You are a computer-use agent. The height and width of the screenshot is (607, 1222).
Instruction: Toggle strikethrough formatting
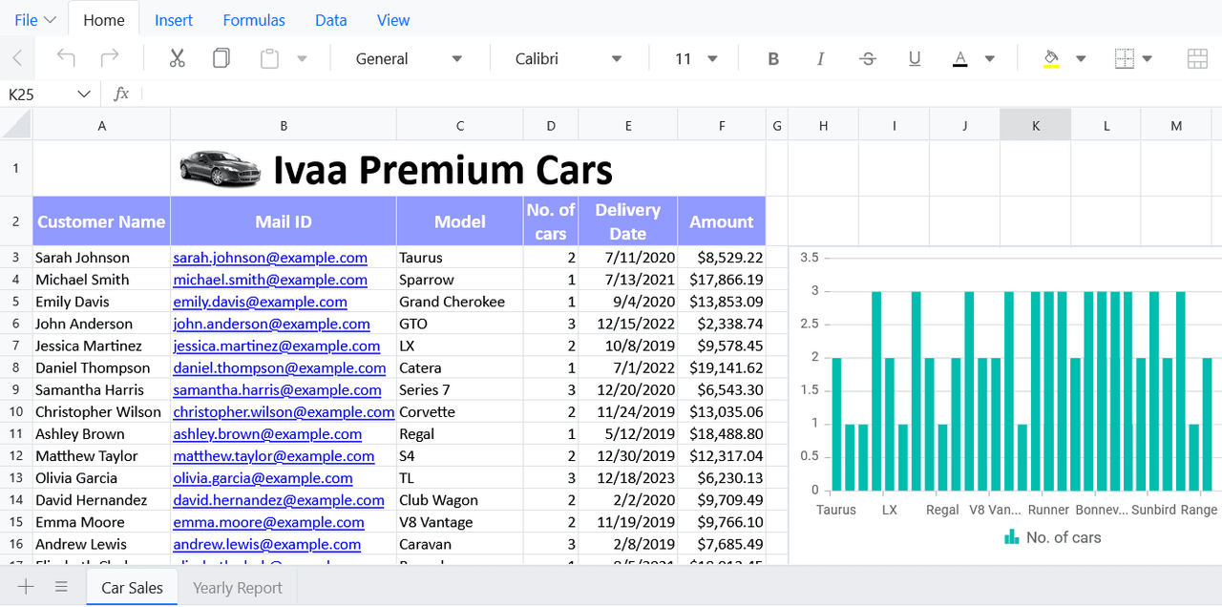(868, 59)
